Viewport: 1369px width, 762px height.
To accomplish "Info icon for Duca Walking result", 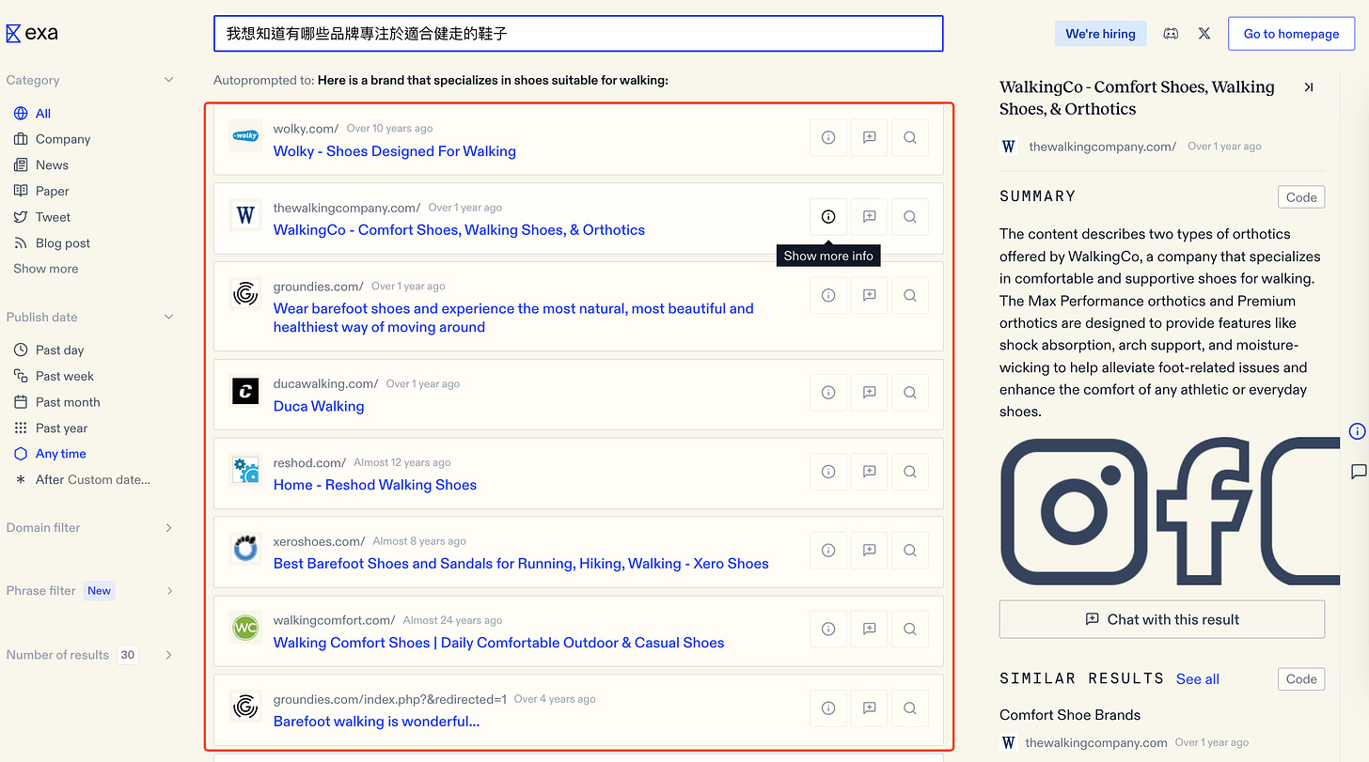I will tap(828, 393).
